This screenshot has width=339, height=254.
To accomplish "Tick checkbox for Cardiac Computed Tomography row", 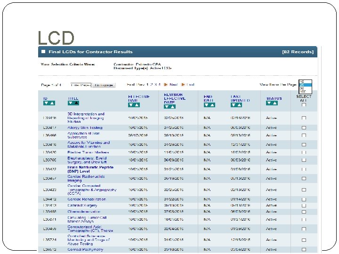I will (304, 190).
